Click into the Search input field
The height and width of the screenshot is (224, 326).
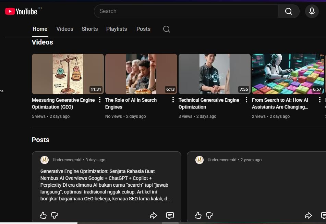(x=185, y=11)
